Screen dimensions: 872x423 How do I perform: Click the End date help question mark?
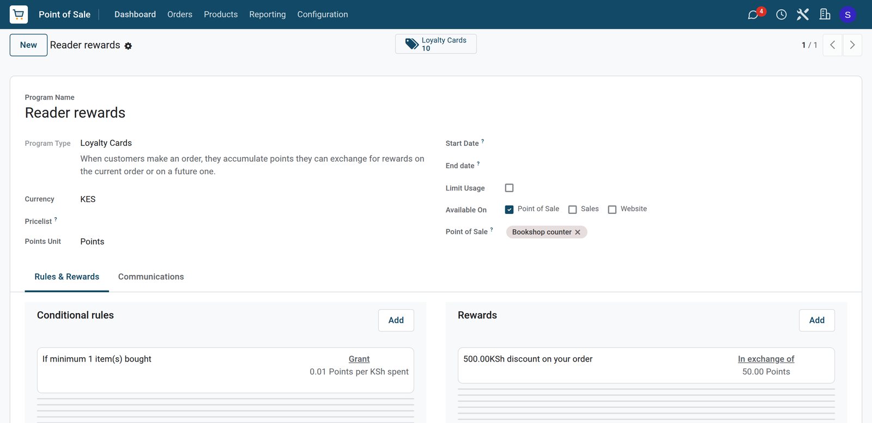478,164
